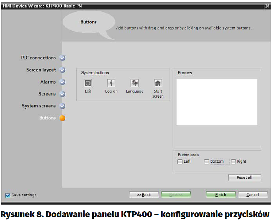Click the Exit system button icon
The image size is (273, 223).
click(x=88, y=83)
